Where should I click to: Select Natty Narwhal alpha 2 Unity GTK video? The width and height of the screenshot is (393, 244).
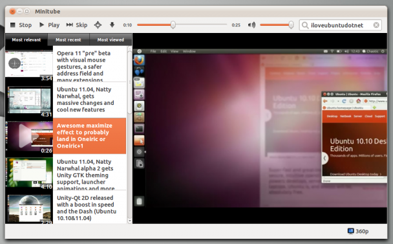[89, 172]
